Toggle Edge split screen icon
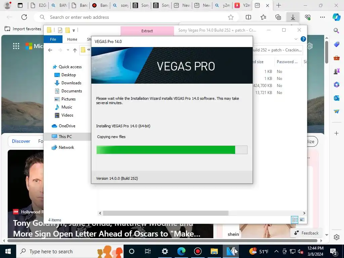344x258 pixels. (248, 17)
